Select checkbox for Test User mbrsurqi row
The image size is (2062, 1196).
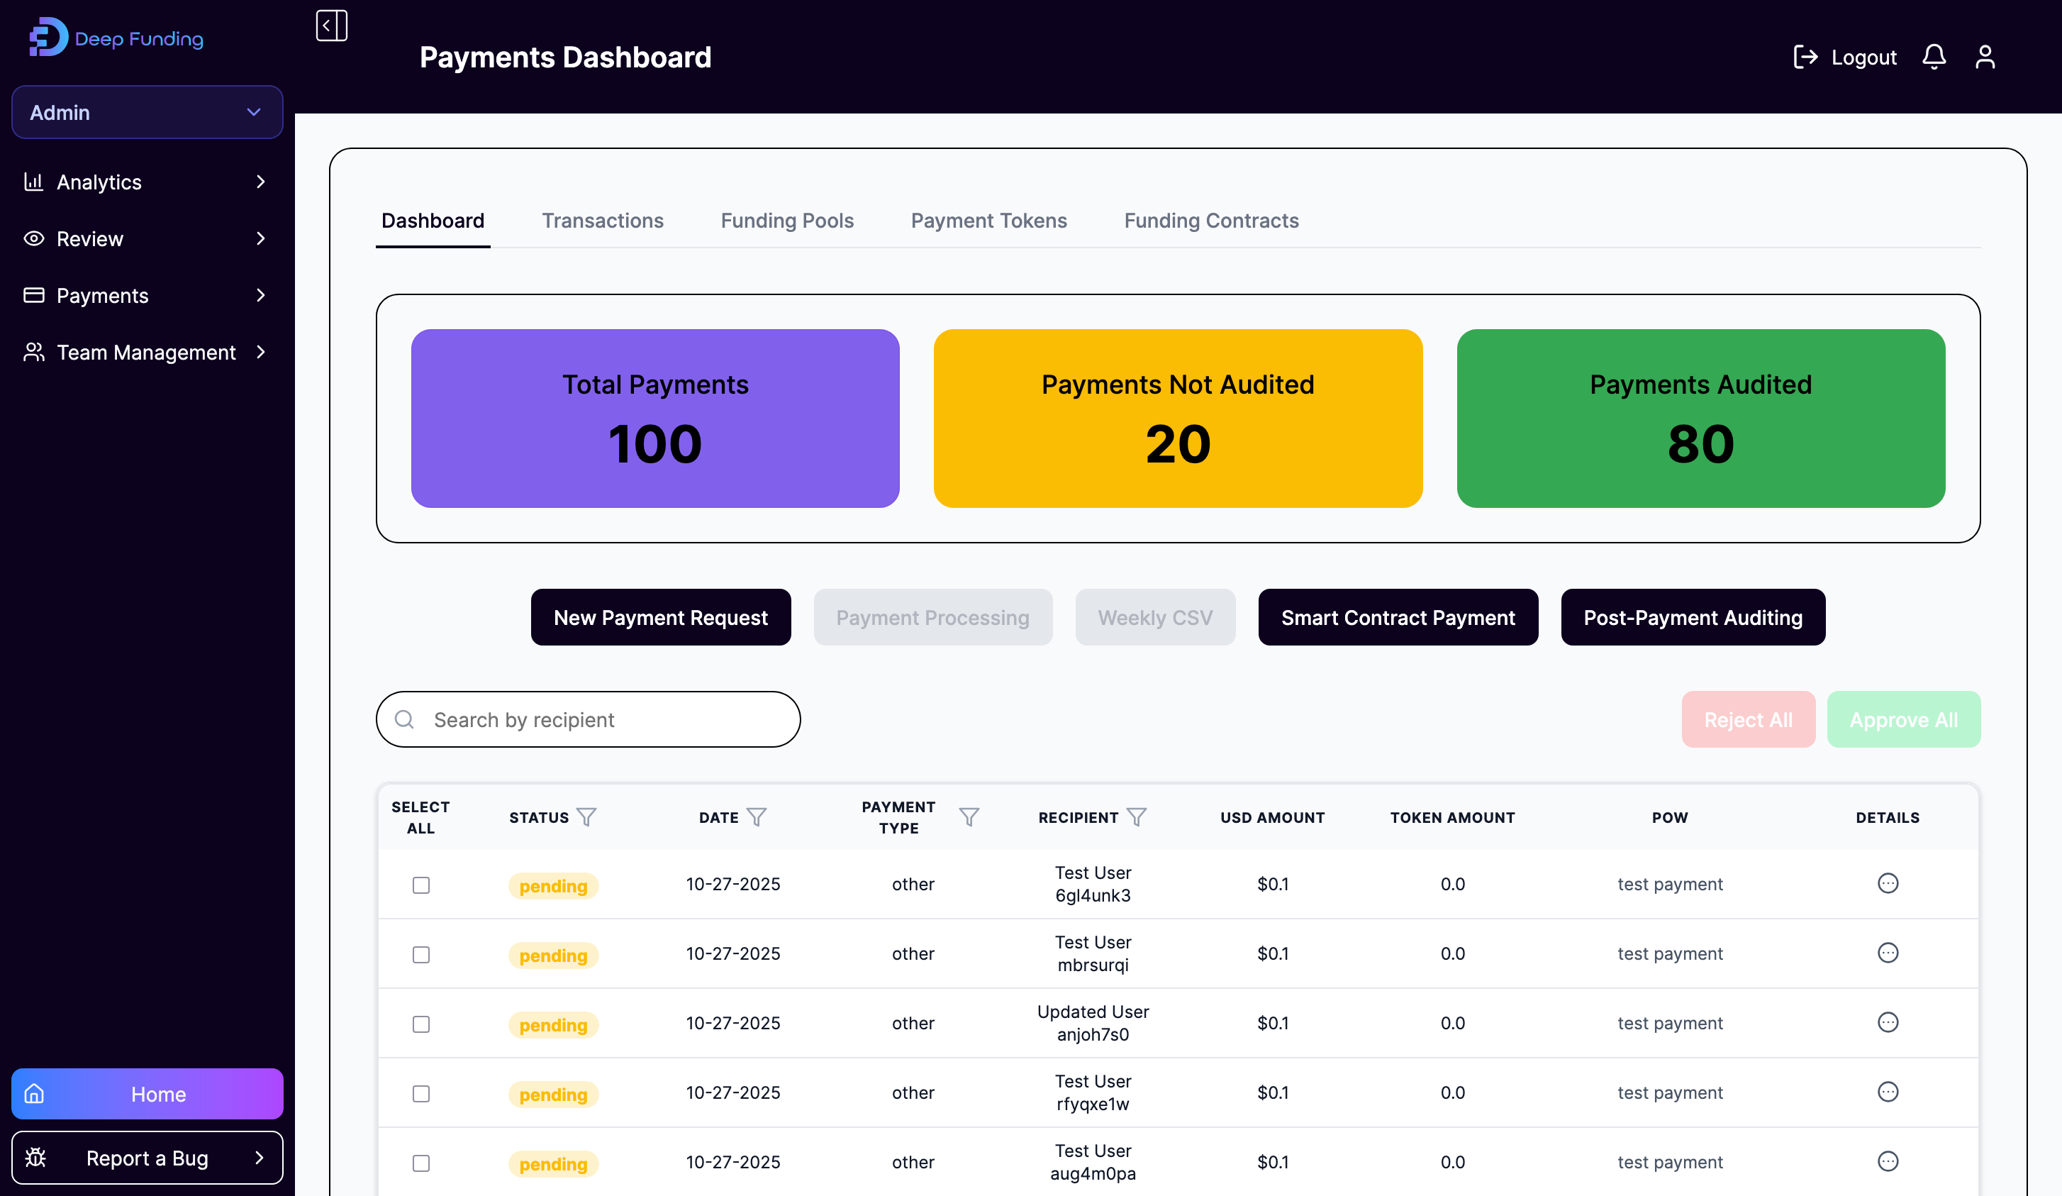pos(420,955)
